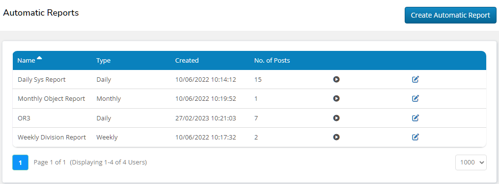Sort by No. of Posts column
The image size is (499, 184).
tap(272, 60)
